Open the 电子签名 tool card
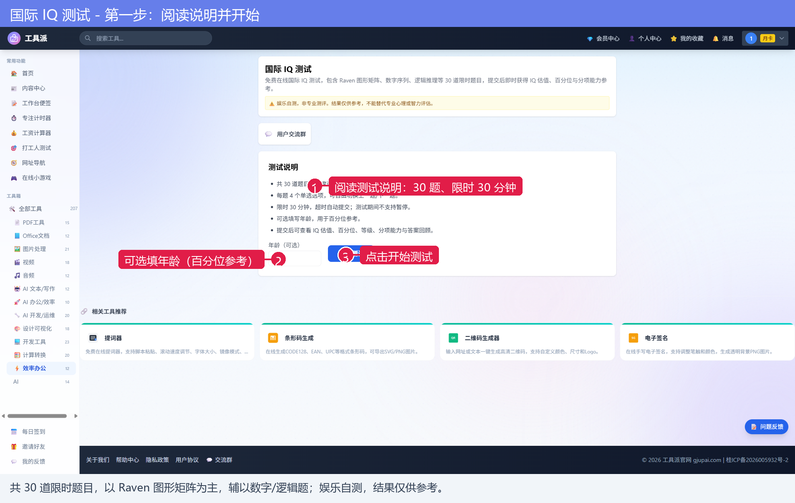This screenshot has height=503, width=795. [707, 342]
